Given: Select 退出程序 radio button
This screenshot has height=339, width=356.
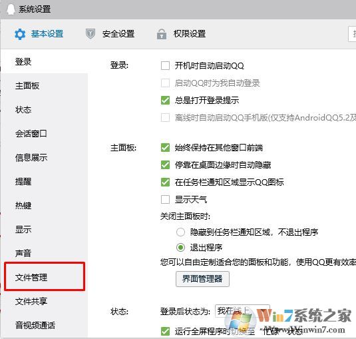Looking at the screenshot, I should click(x=180, y=248).
